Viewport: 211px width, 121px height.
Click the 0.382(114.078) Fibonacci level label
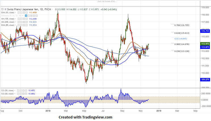click(182, 44)
